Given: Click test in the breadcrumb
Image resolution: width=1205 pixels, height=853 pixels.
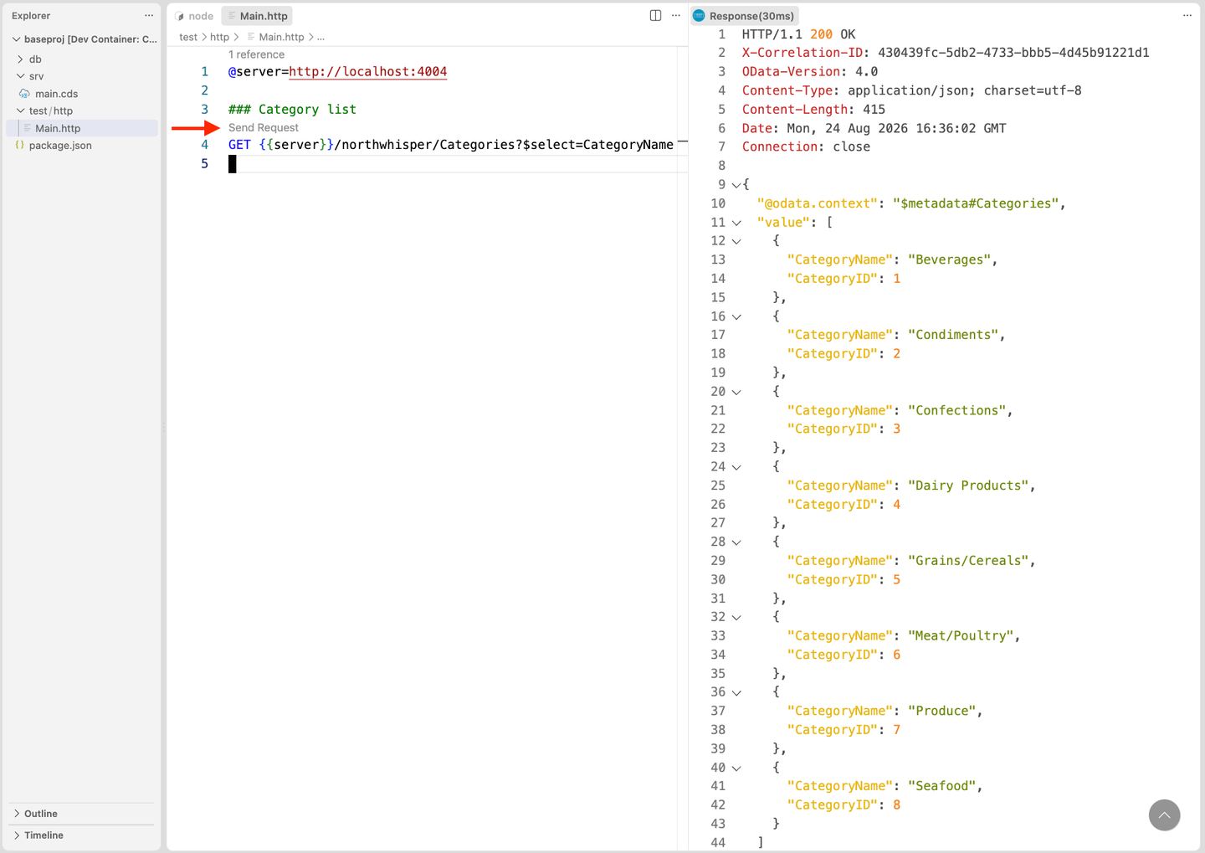Looking at the screenshot, I should click(188, 37).
